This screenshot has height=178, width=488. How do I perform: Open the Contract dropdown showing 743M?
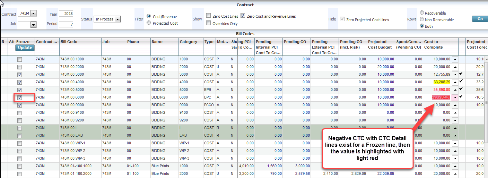(x=33, y=14)
